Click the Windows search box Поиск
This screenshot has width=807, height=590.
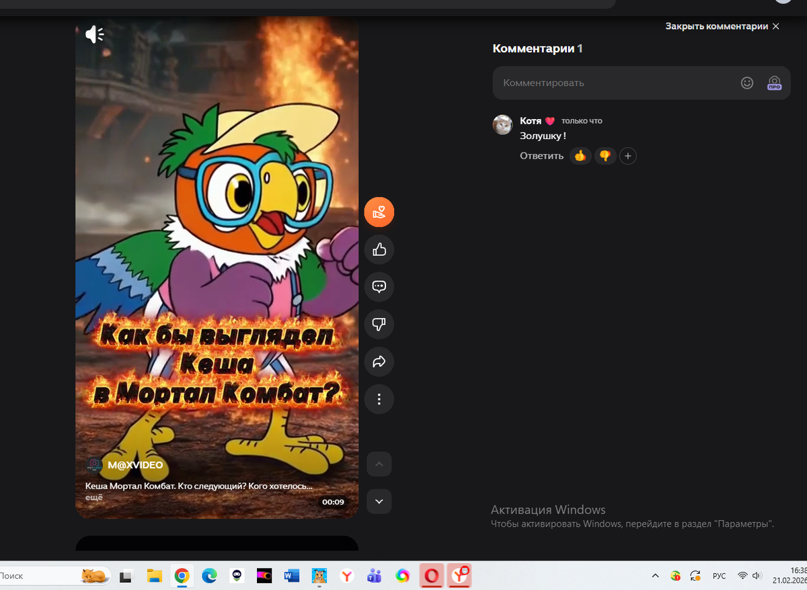pyautogui.click(x=54, y=576)
